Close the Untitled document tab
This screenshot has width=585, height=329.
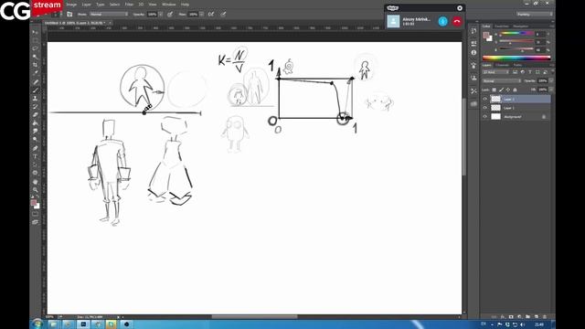pos(110,23)
